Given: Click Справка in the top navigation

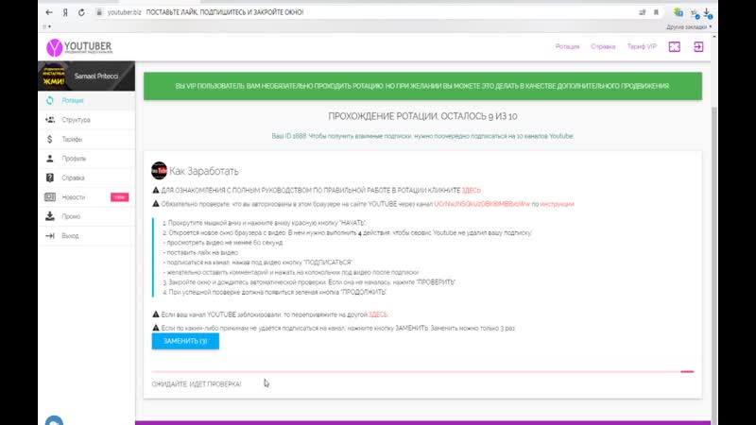Looking at the screenshot, I should [x=603, y=46].
